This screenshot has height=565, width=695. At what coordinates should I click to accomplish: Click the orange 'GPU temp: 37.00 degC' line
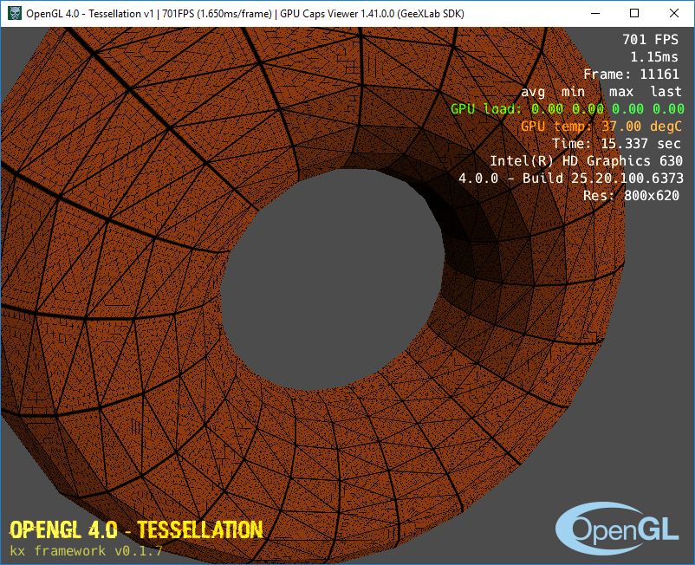pos(601,127)
